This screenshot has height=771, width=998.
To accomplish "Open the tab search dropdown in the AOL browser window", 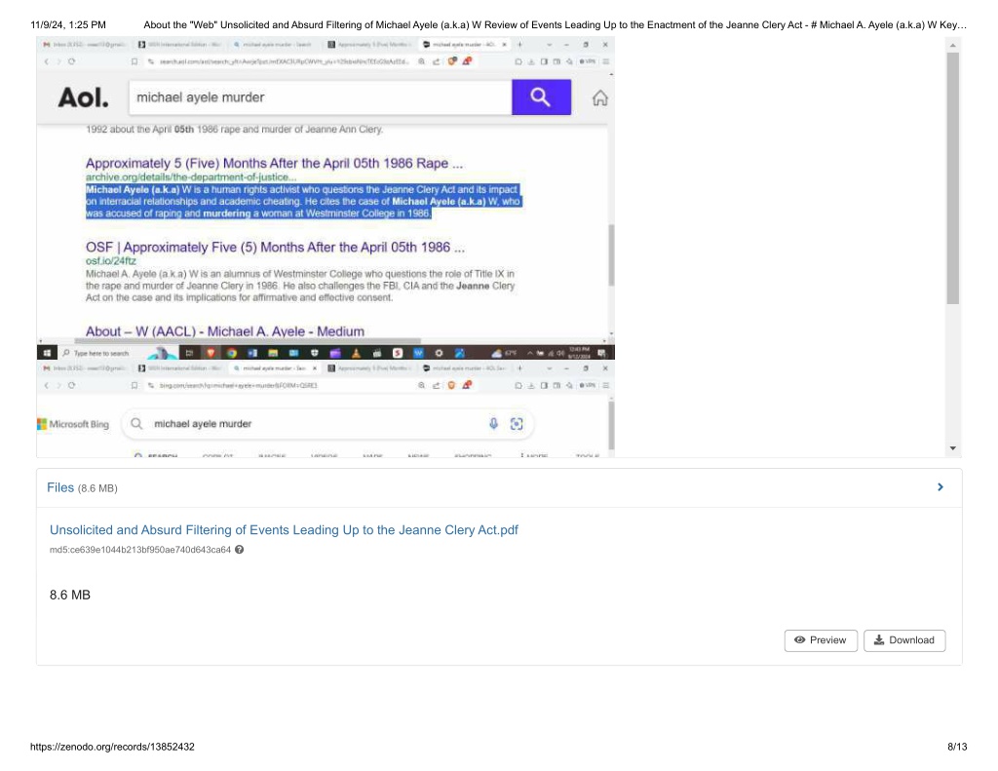I will point(549,45).
